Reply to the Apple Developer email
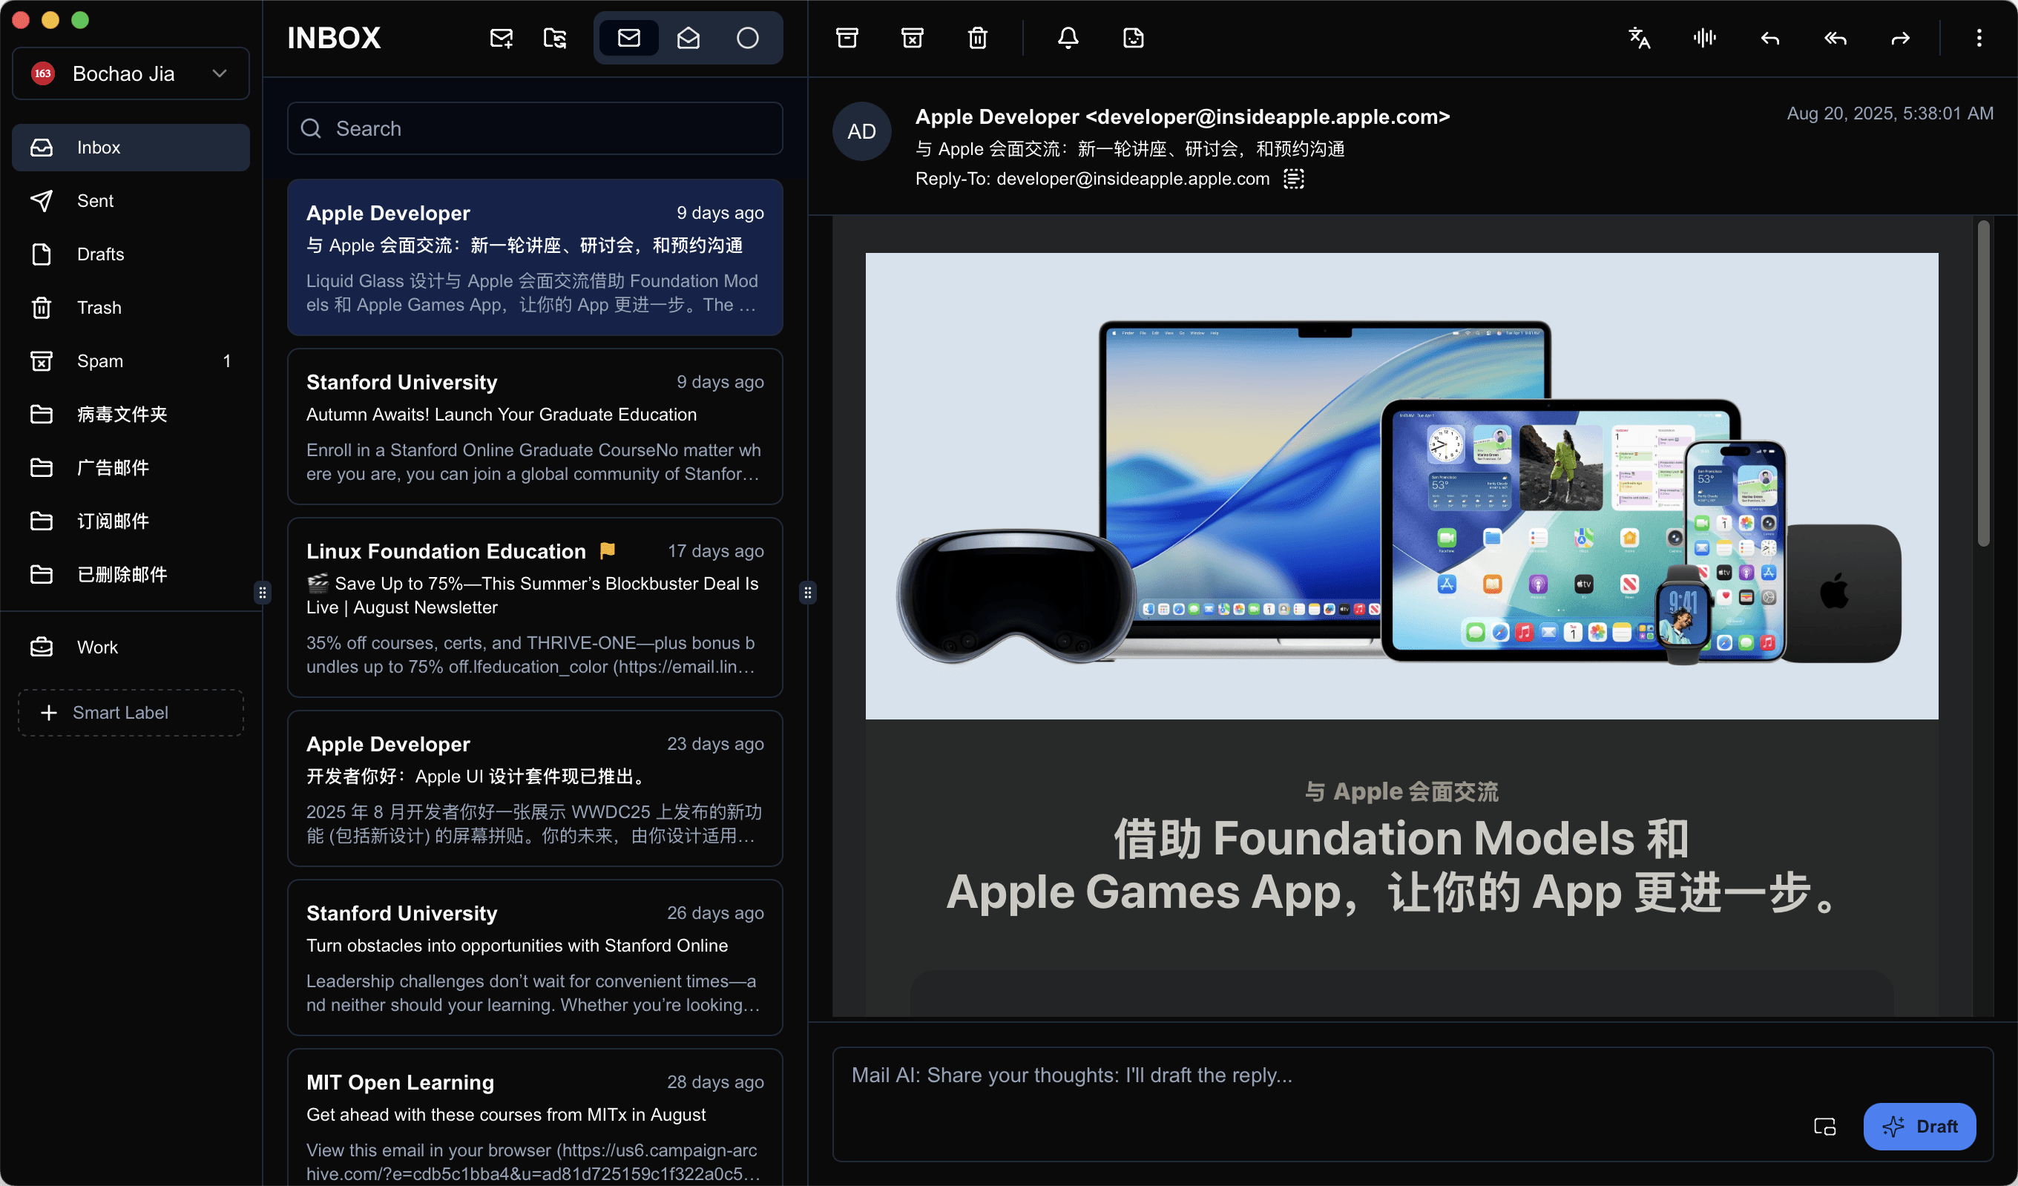The image size is (2018, 1186). click(1769, 38)
